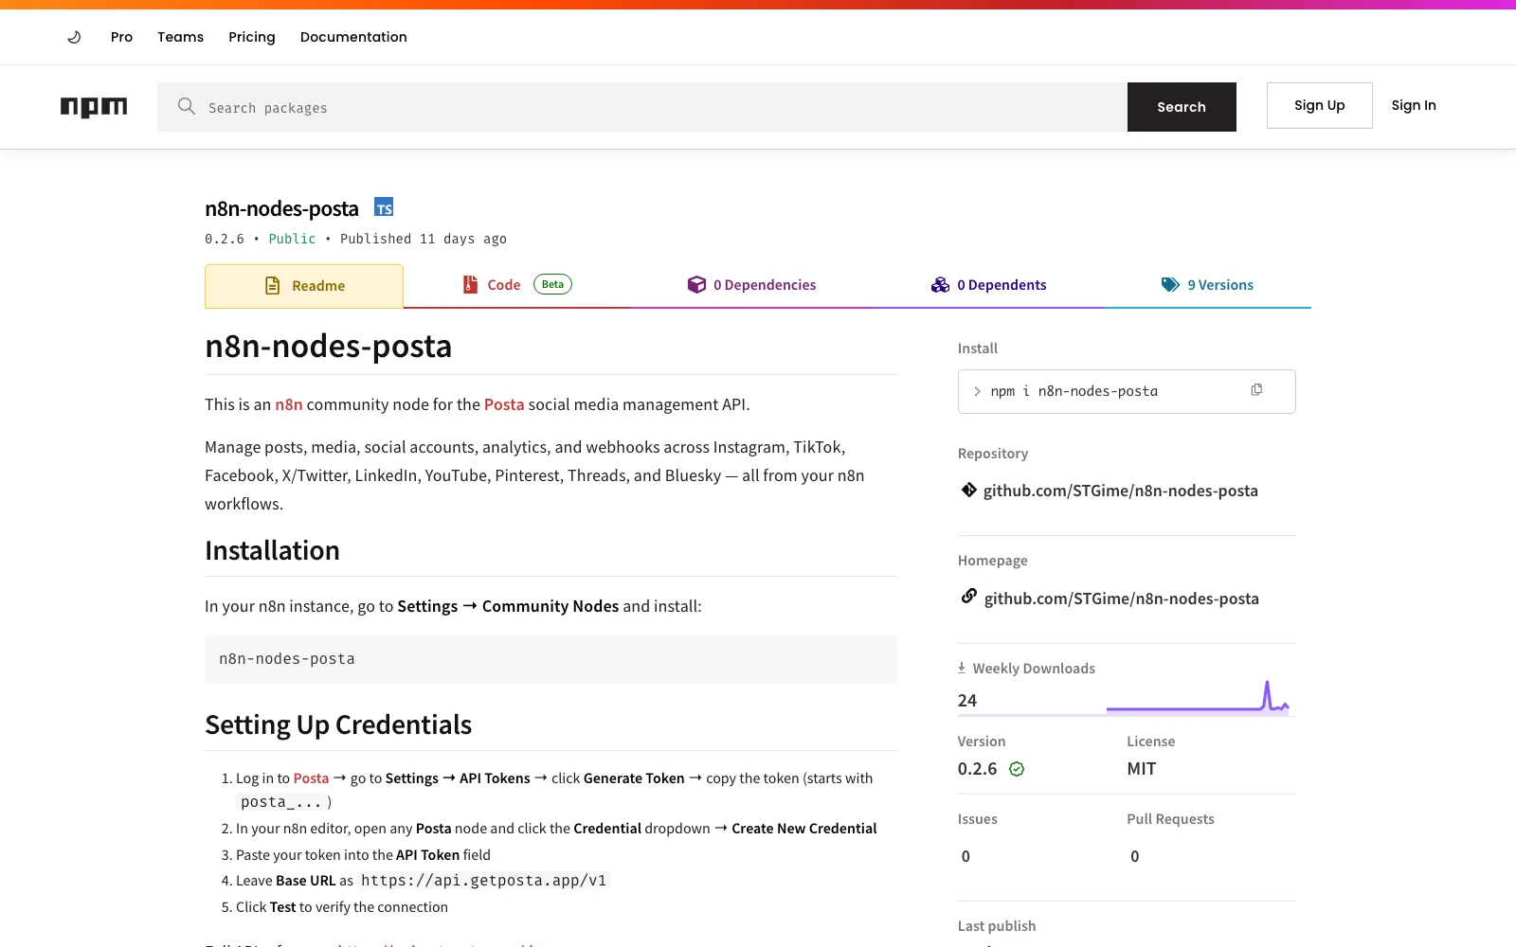Toggle dark mode moon icon
This screenshot has height=947, width=1516.
click(x=74, y=37)
